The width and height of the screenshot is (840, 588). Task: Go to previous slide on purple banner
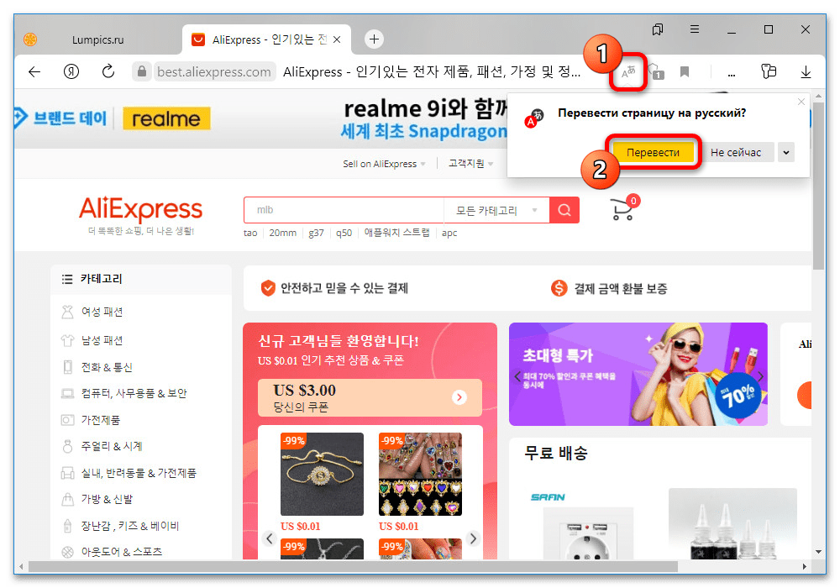(517, 376)
